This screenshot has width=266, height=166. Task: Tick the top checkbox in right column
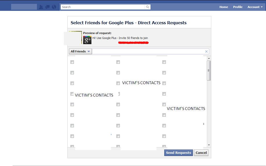coord(164,62)
